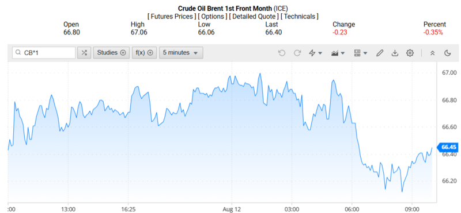Toggle dark mode moon icon
The image size is (461, 213).
click(x=448, y=53)
